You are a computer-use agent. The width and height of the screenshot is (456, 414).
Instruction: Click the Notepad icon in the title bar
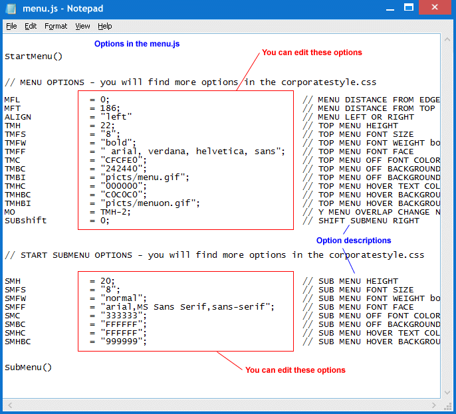(11, 8)
